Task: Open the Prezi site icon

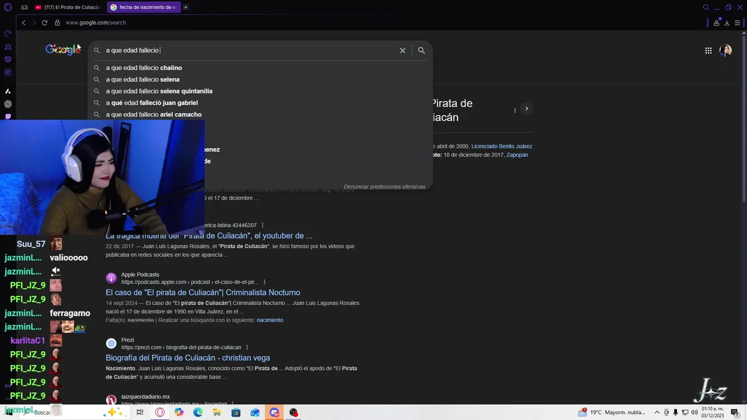Action: point(111,344)
